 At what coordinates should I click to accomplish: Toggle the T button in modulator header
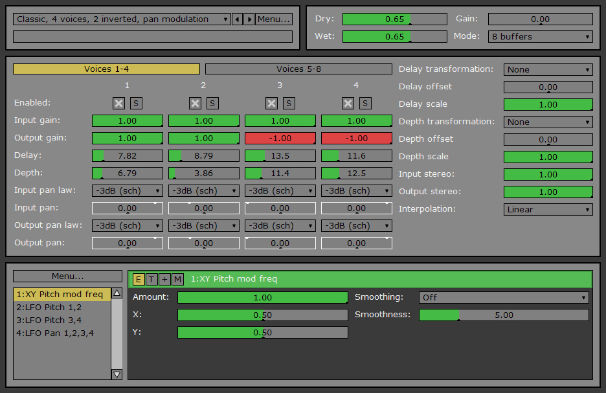click(x=151, y=279)
